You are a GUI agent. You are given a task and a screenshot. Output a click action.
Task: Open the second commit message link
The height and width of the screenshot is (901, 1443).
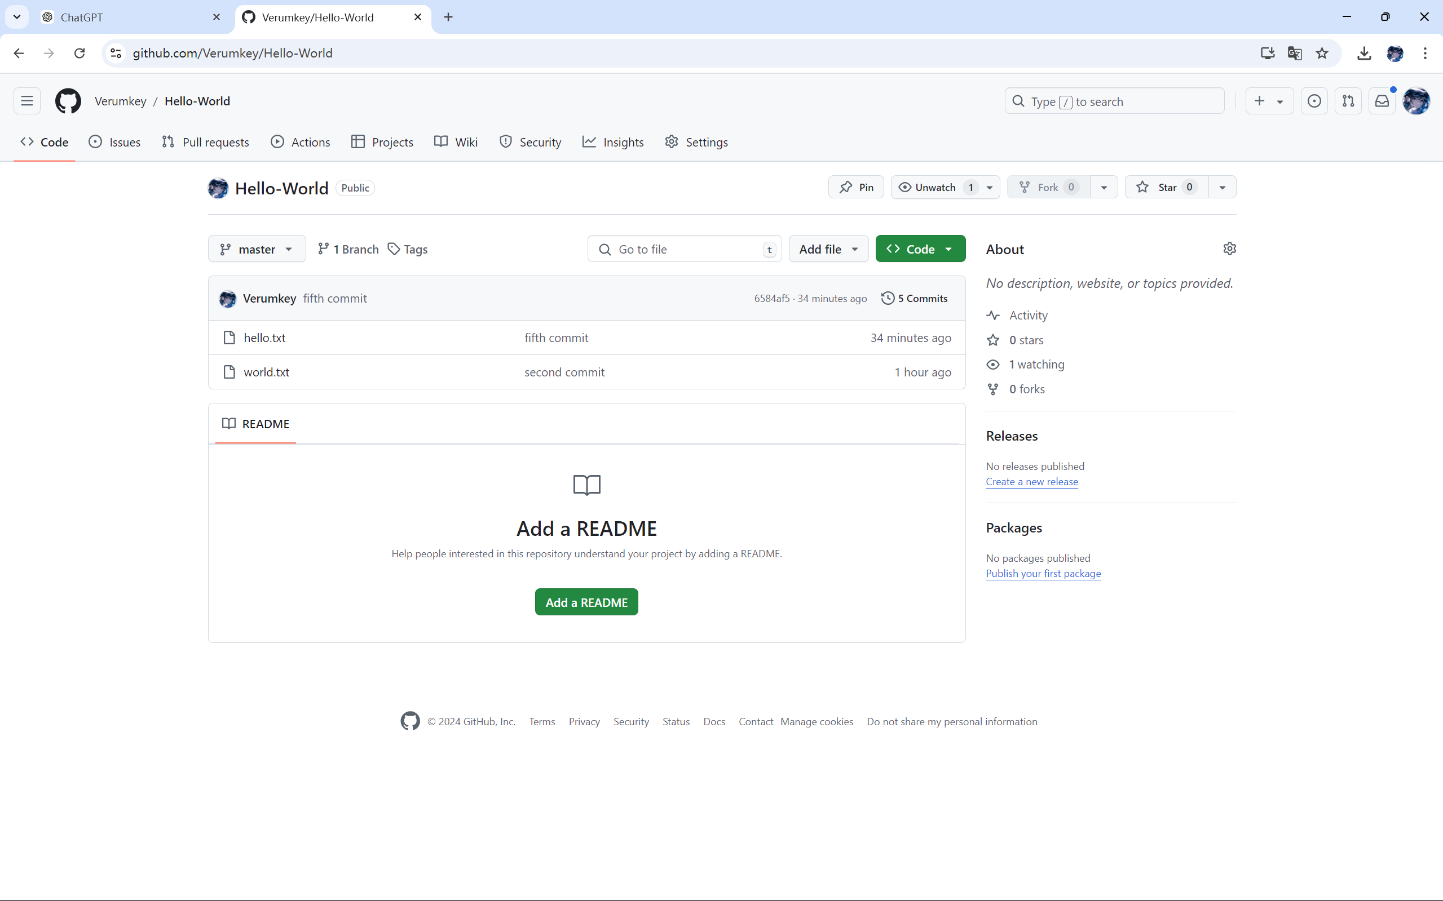pyautogui.click(x=564, y=372)
